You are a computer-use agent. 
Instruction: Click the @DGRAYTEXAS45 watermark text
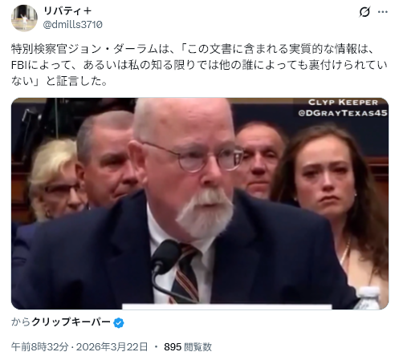pos(343,113)
